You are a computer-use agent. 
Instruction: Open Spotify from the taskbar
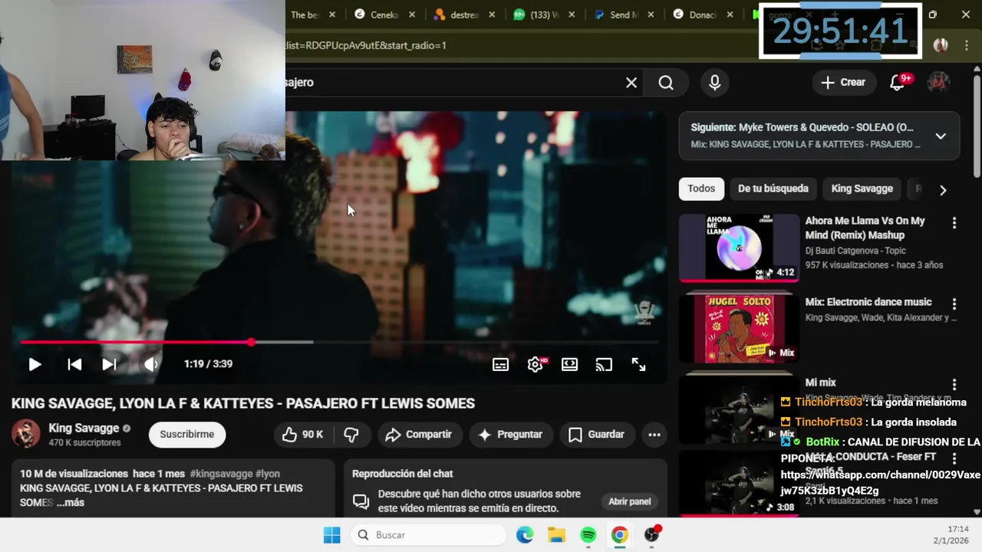point(588,535)
